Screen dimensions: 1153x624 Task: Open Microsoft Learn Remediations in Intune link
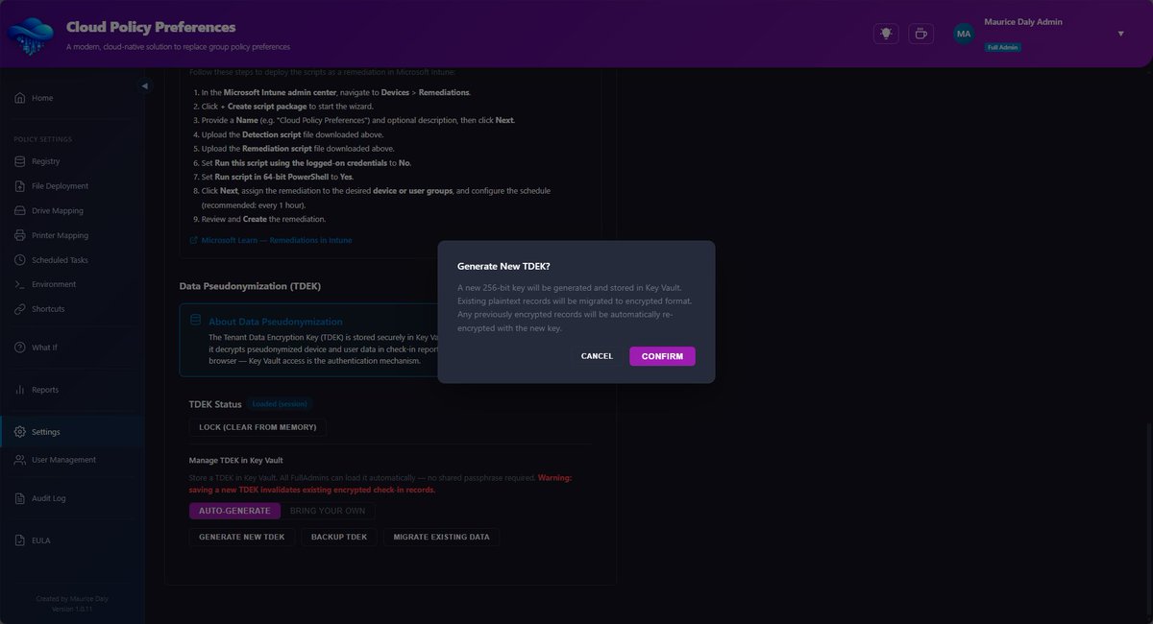coord(277,240)
